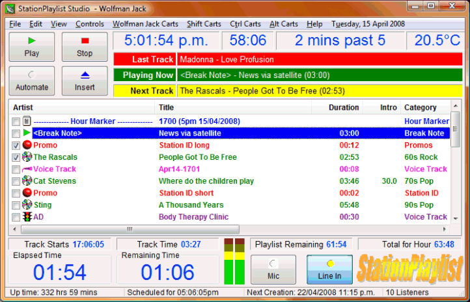Open the Controls menu
The height and width of the screenshot is (302, 470).
[89, 24]
